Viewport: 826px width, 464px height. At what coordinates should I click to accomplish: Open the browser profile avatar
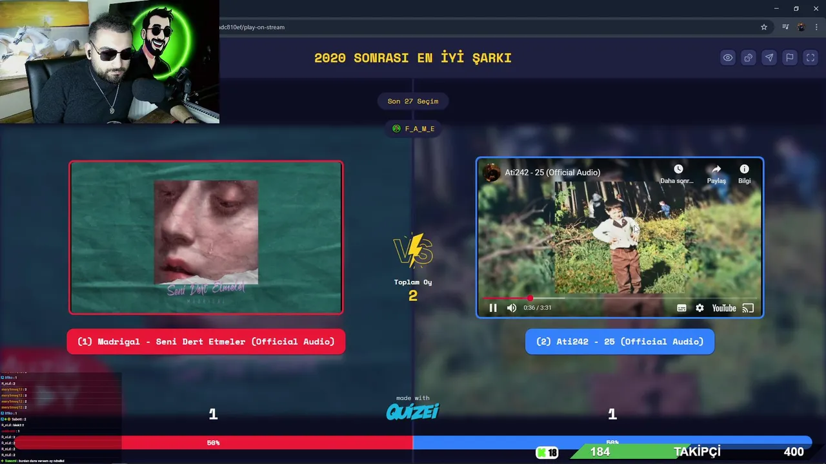point(801,27)
